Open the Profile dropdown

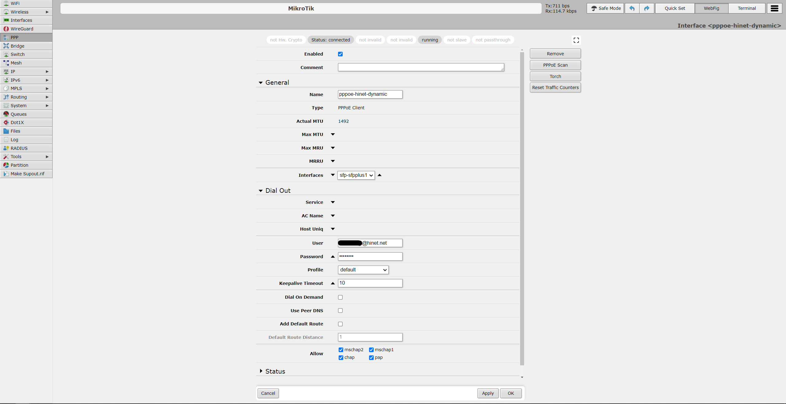coord(363,270)
